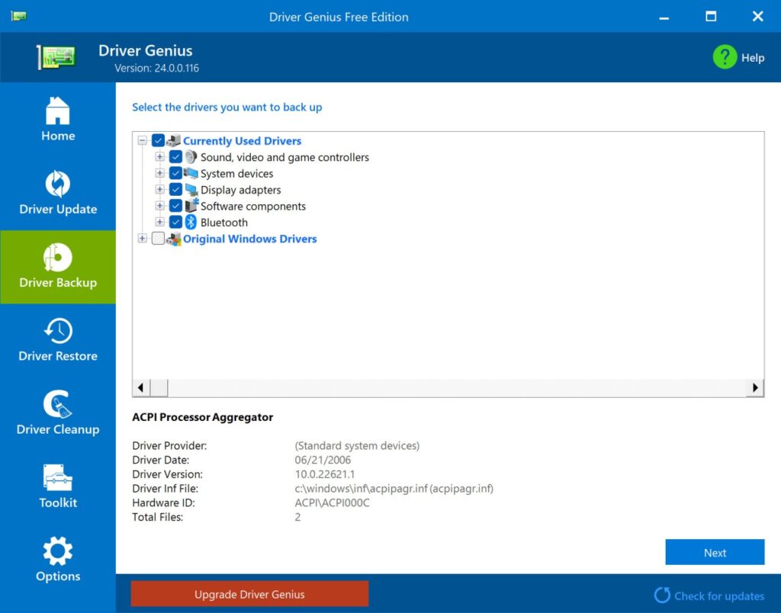Open the Driver Cleanup section label
Image resolution: width=781 pixels, height=613 pixels.
pyautogui.click(x=58, y=429)
